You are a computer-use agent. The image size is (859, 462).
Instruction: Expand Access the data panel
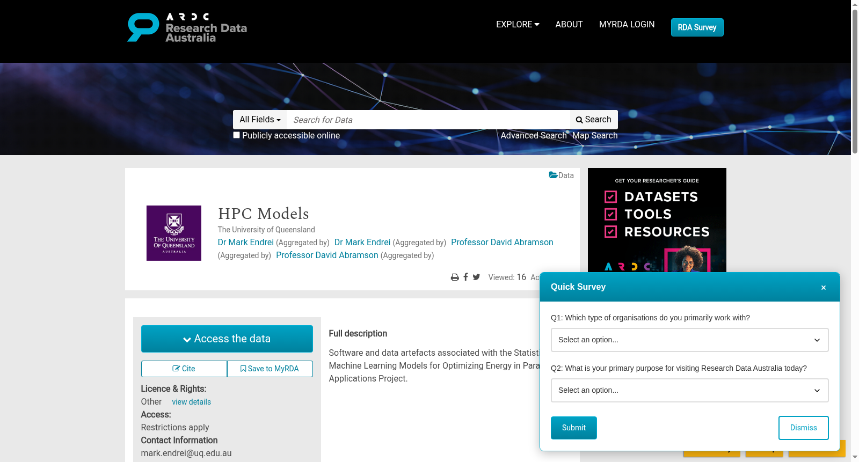(x=227, y=339)
